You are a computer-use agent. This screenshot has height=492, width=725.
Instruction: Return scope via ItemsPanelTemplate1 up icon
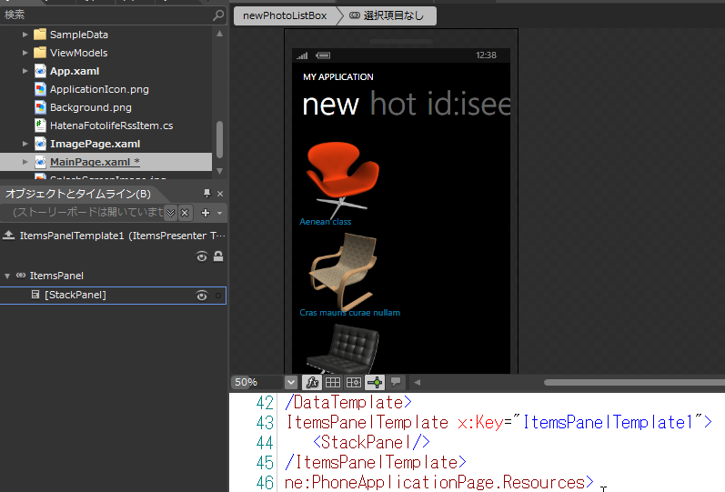tap(8, 236)
